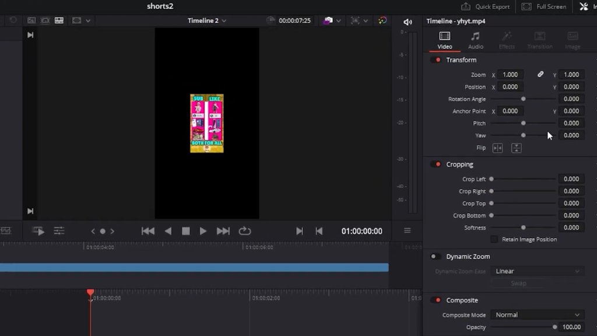Adjust the Opacity slider handle
Viewport: 597px width, 336px height.
(x=555, y=327)
